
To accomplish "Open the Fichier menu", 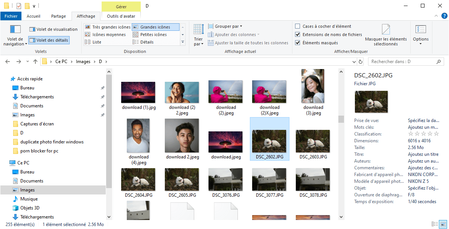I will 11,16.
